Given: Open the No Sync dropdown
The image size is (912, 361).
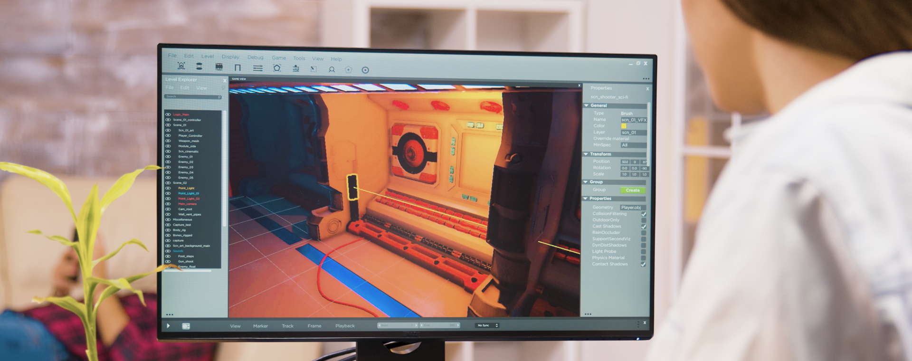Looking at the screenshot, I should point(487,325).
